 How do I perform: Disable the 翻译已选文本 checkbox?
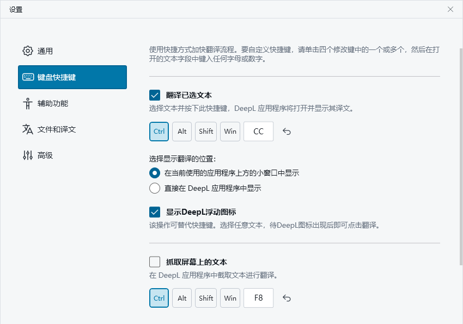pos(154,95)
